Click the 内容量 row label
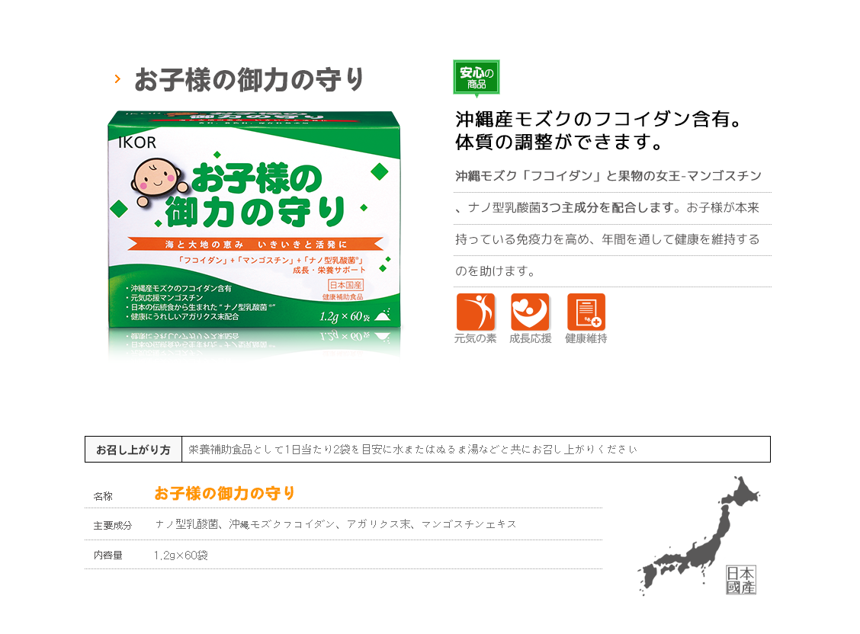Image resolution: width=860 pixels, height=634 pixels. 108,555
